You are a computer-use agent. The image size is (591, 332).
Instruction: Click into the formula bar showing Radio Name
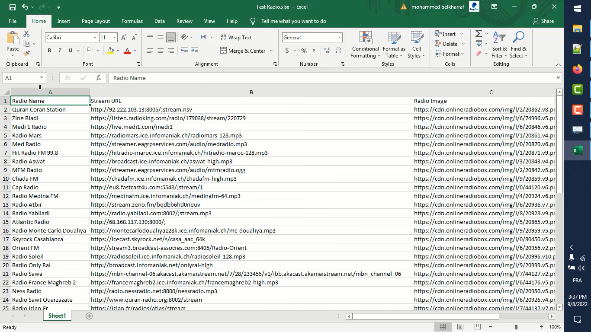(x=331, y=78)
